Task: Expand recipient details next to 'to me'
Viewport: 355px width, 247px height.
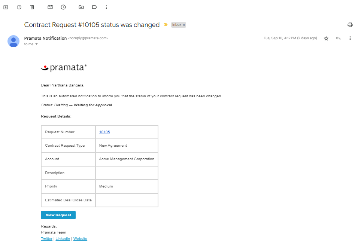Action: pyautogui.click(x=36, y=44)
